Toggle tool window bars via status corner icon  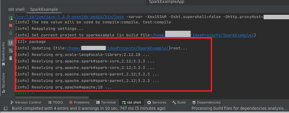point(6,108)
